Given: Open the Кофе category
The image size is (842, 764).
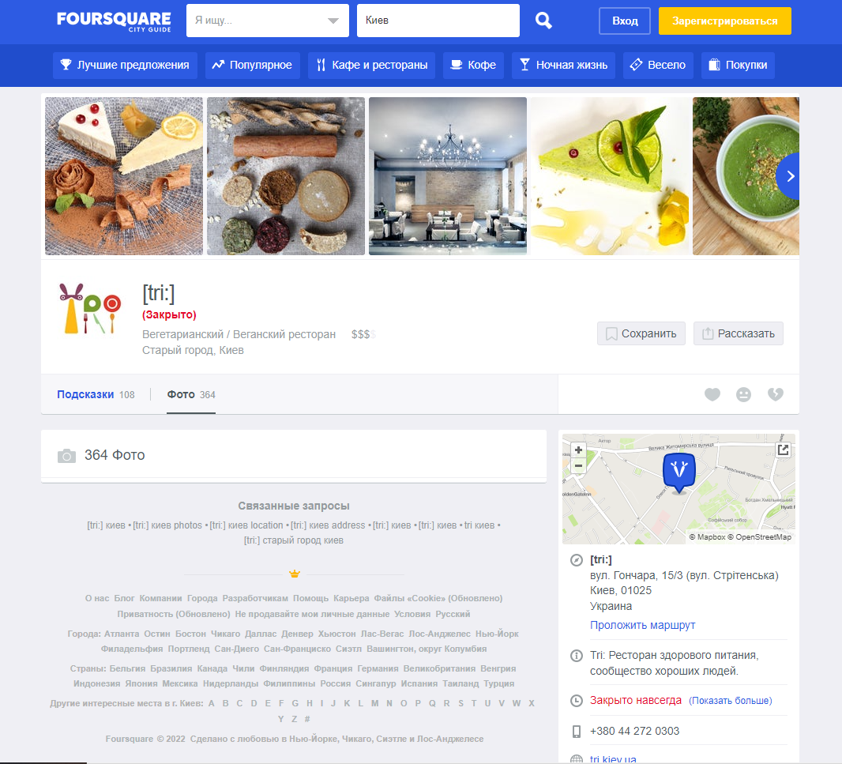Looking at the screenshot, I should click(x=473, y=65).
